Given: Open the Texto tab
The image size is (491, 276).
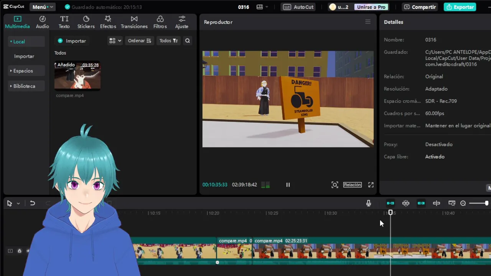Looking at the screenshot, I should (64, 22).
